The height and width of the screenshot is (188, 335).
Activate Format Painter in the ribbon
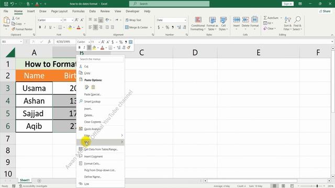click(22, 29)
